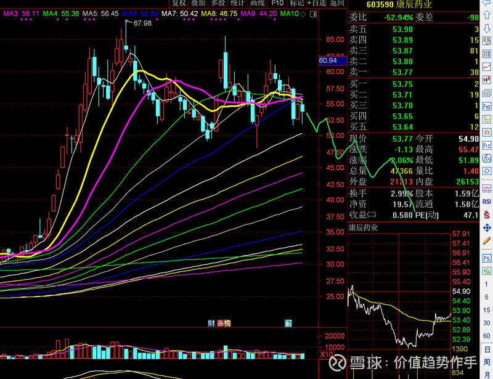The height and width of the screenshot is (379, 493).
Task: Switch to the candlestick K-line chart icon
Action: tap(487, 79)
